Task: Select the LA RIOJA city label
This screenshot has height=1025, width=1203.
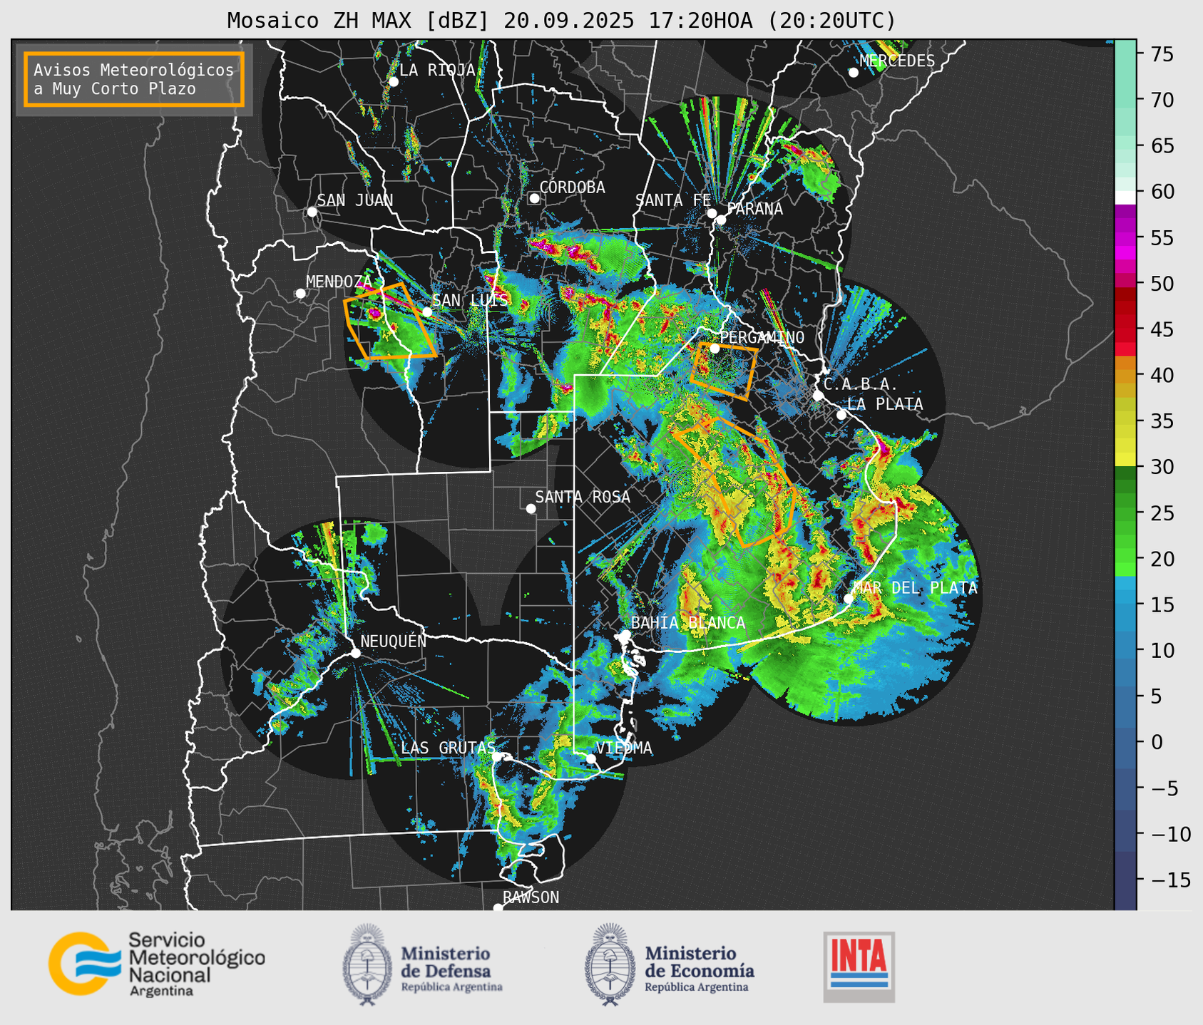Action: (x=437, y=70)
